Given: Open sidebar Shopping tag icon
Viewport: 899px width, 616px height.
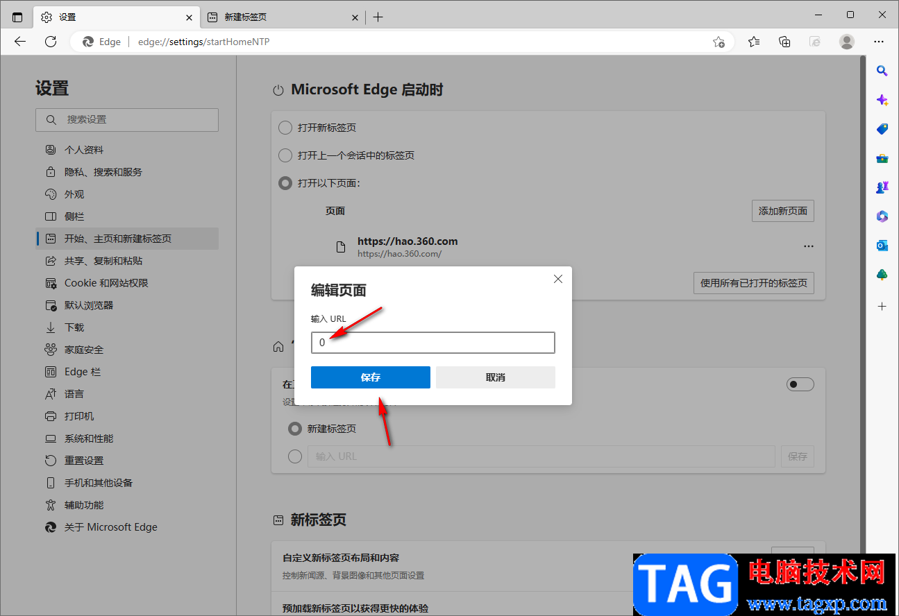Looking at the screenshot, I should (x=882, y=129).
